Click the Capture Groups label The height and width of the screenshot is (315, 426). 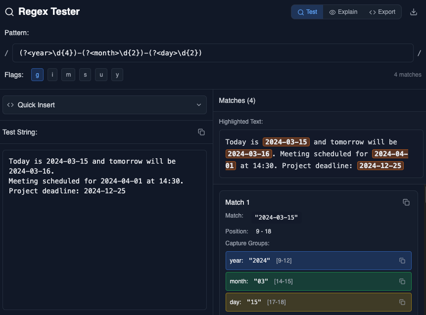[247, 243]
